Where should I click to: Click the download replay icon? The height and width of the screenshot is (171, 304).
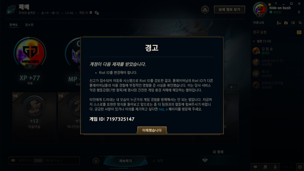pyautogui.click(x=205, y=10)
